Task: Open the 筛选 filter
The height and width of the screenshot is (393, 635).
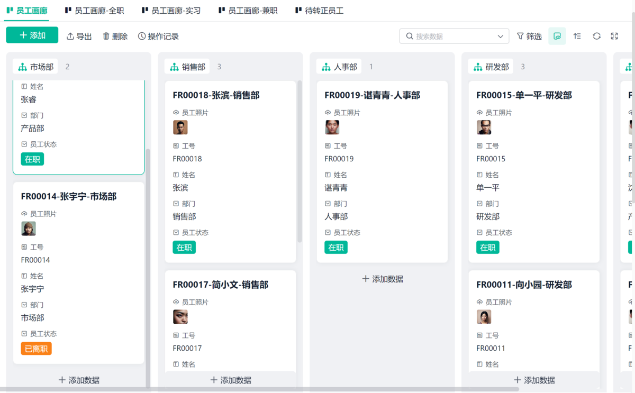Action: [529, 36]
